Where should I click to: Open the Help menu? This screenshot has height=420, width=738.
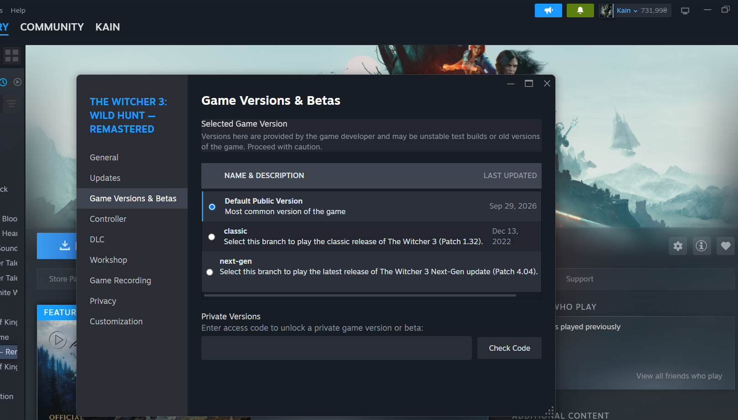[x=18, y=10]
